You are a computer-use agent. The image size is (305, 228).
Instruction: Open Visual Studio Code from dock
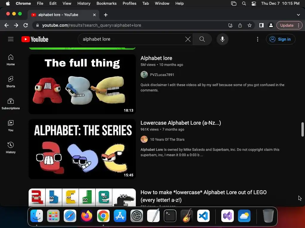203,216
